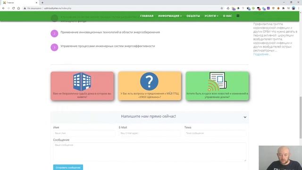This screenshot has height=170, width=302.
Task: Go back using browser back arrow
Action: point(3,8)
